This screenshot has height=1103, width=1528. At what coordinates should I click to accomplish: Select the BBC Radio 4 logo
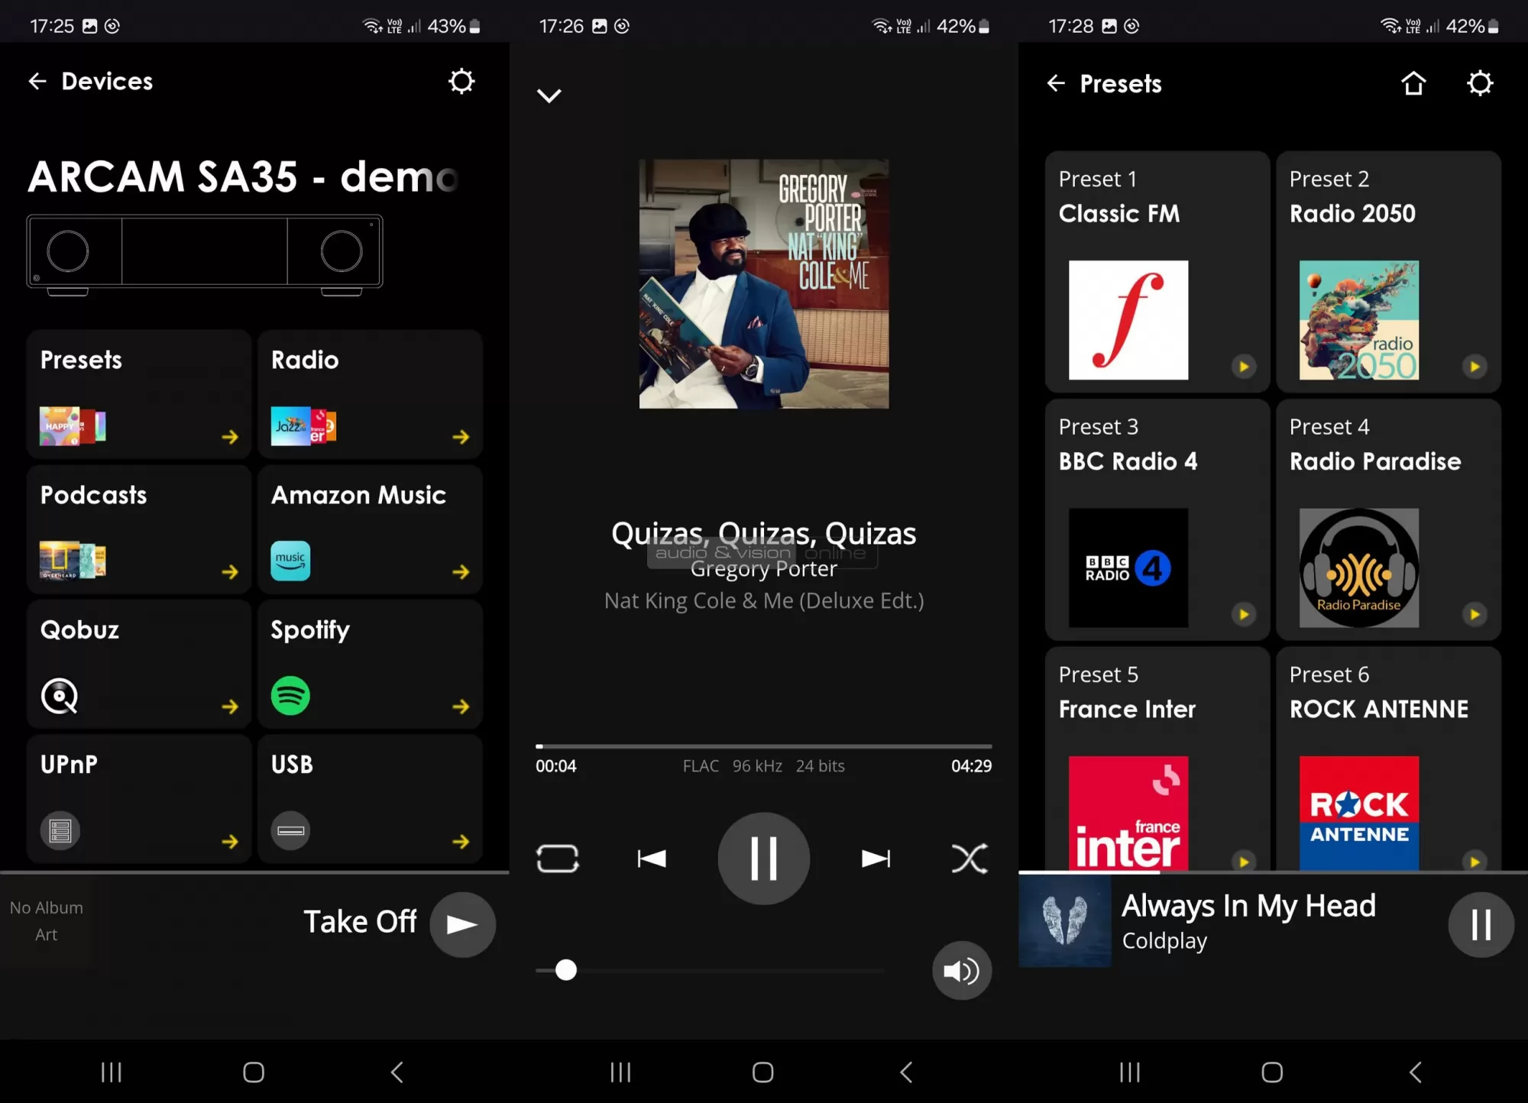[1128, 568]
